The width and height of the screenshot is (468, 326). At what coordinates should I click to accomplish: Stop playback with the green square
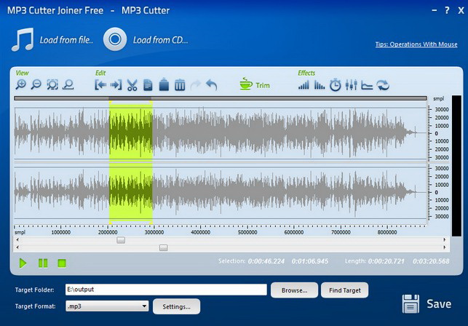[x=62, y=263]
